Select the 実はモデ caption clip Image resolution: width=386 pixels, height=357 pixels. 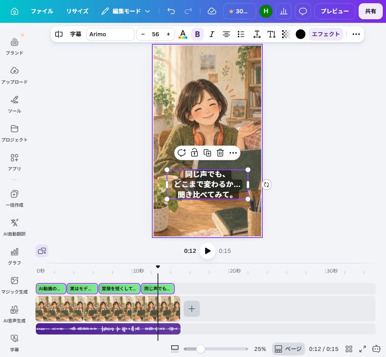pos(82,288)
